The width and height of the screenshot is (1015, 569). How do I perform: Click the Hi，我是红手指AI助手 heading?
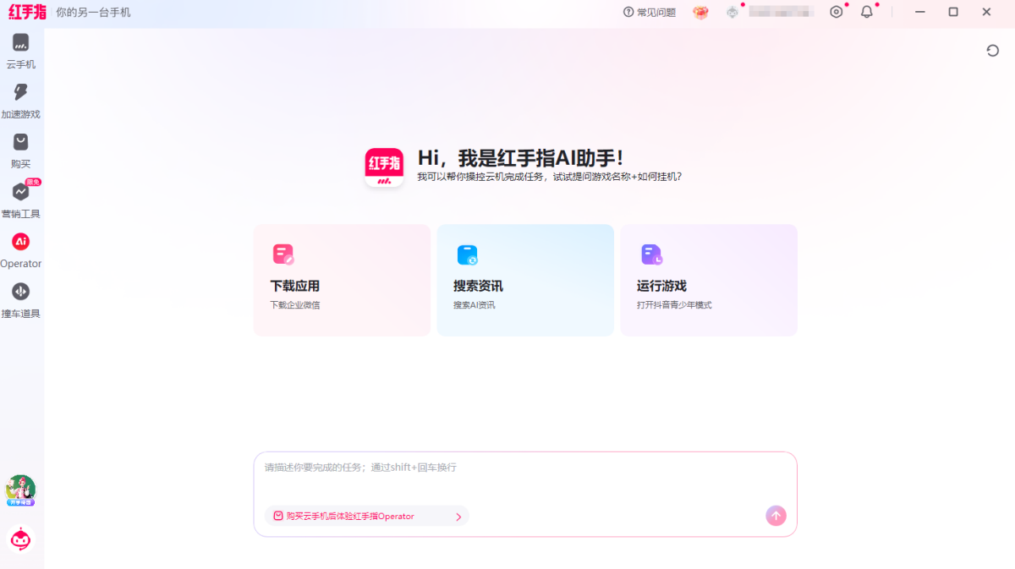pyautogui.click(x=521, y=157)
